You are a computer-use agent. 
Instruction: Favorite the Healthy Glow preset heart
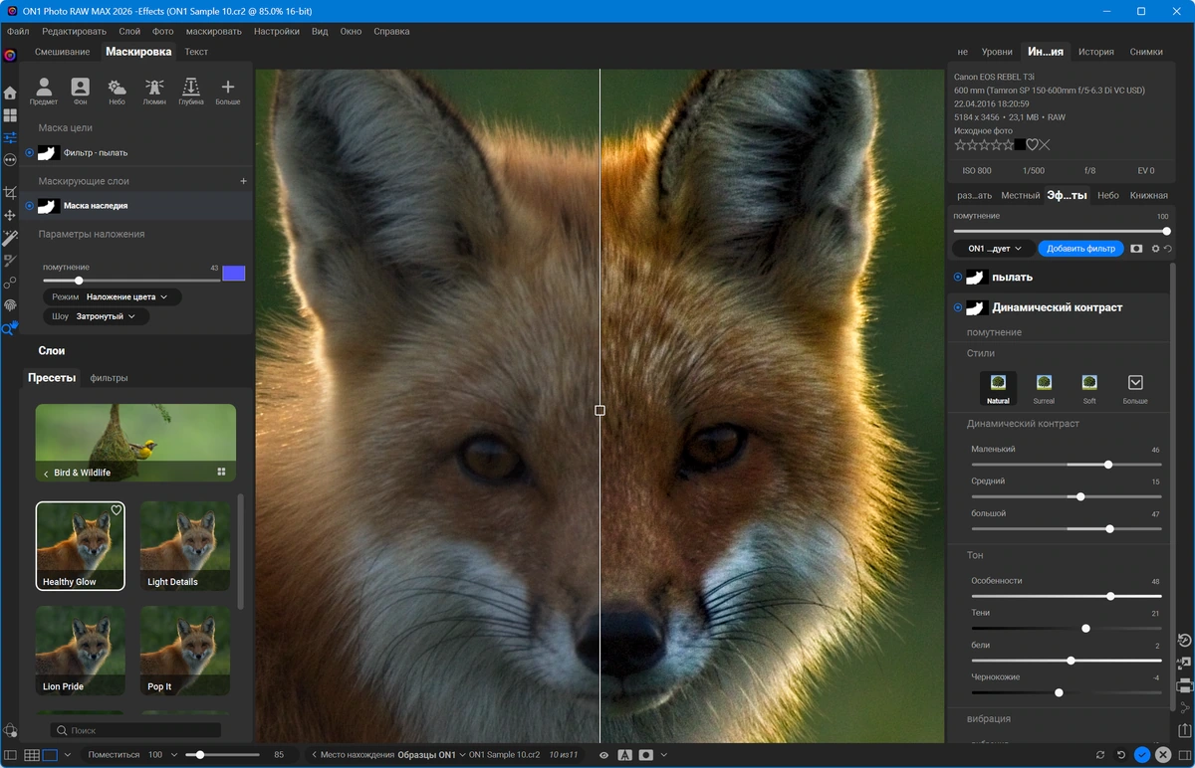tap(116, 510)
